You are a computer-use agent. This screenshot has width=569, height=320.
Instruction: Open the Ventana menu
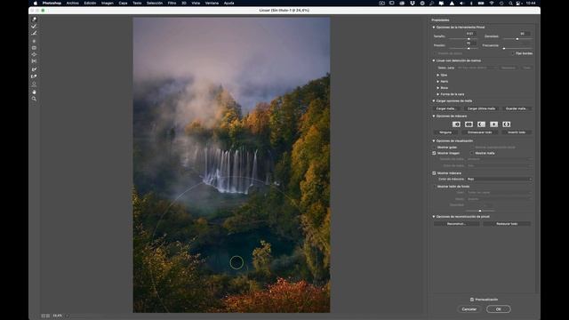pyautogui.click(x=212, y=3)
